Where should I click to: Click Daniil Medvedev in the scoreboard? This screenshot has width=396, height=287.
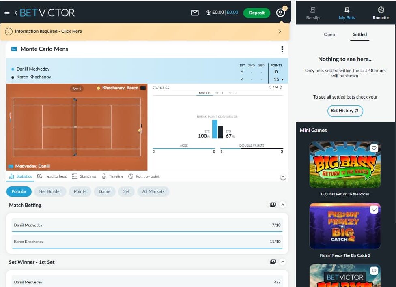coord(33,69)
